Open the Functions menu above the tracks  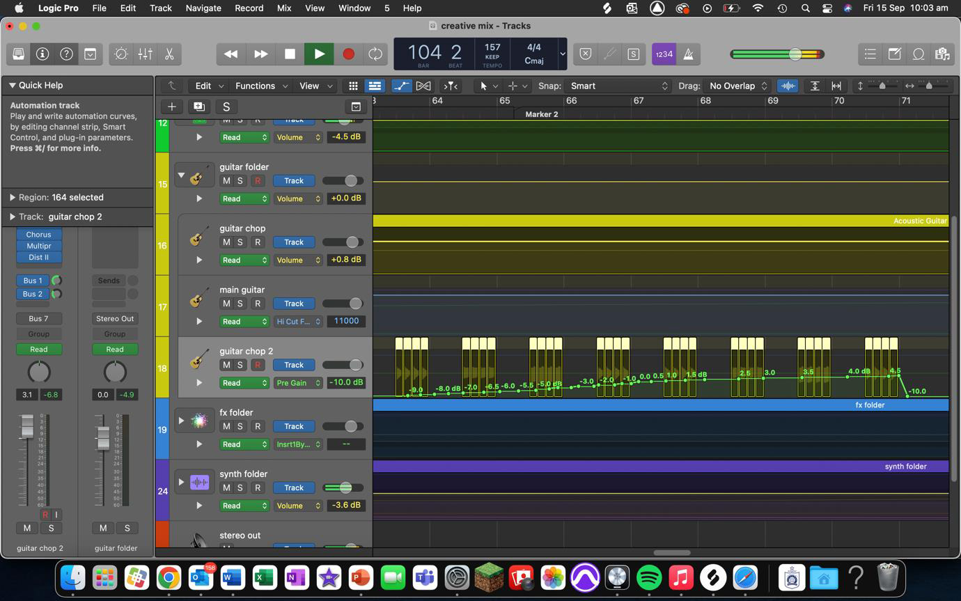256,86
